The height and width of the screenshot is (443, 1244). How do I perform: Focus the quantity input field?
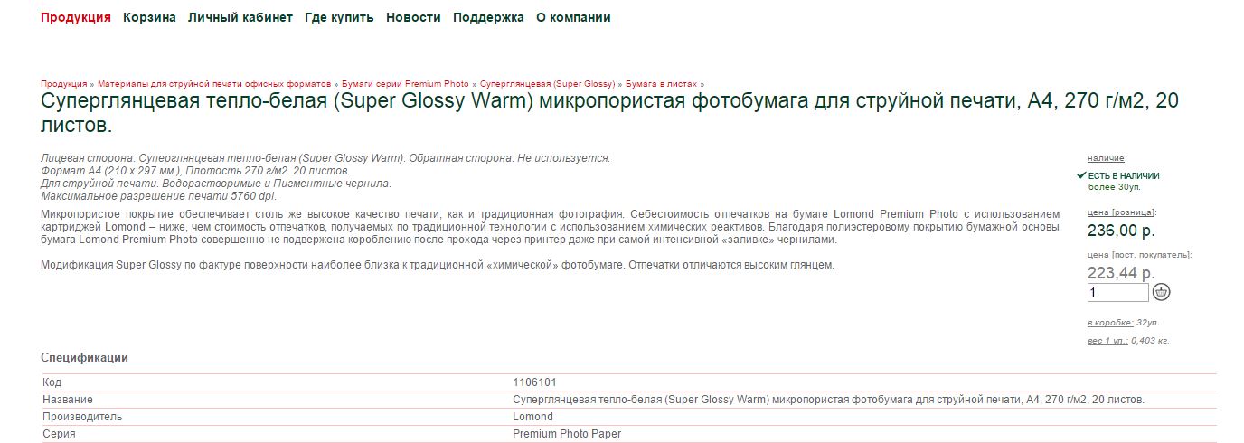pos(1118,292)
